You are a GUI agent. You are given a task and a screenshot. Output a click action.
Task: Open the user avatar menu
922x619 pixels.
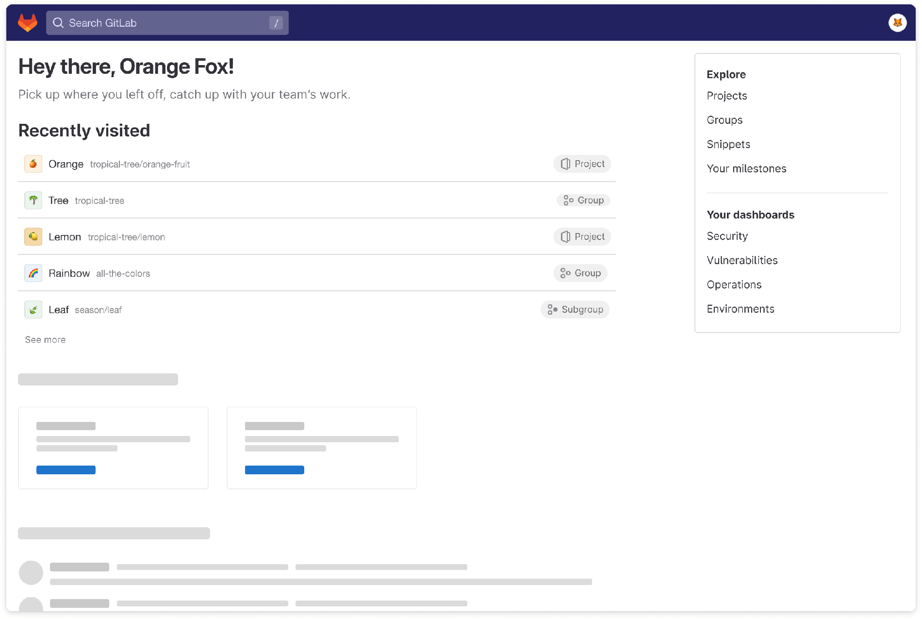coord(897,22)
